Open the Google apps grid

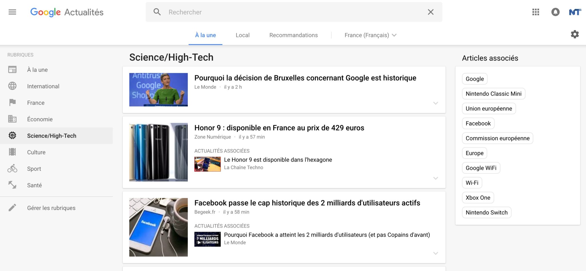[536, 12]
